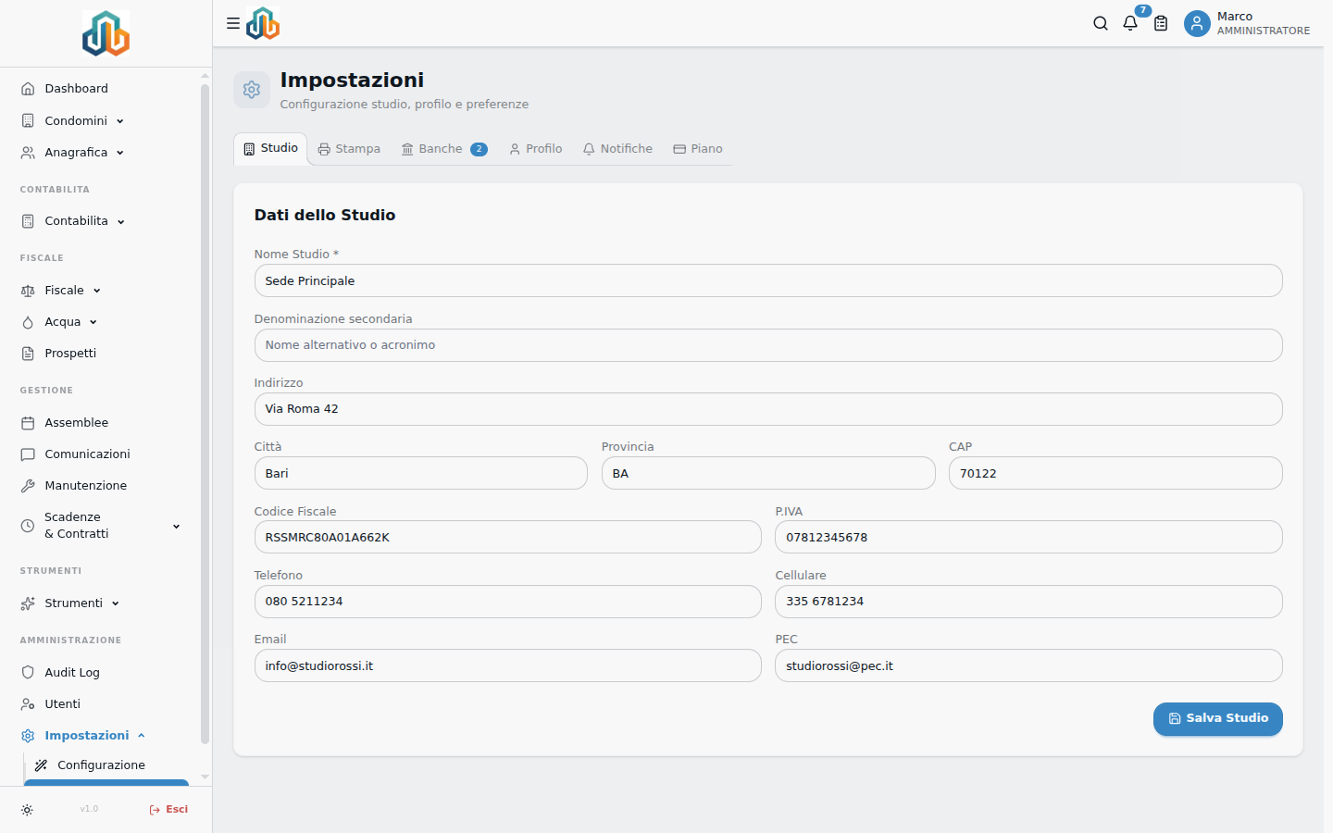Viewport: 1333px width, 833px height.
Task: Open Configurazione under Impostazioni
Action: (x=106, y=765)
